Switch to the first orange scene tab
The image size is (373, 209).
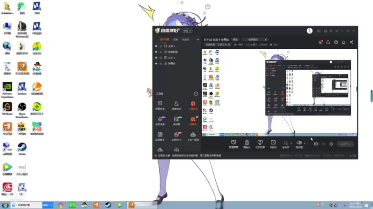tap(165, 39)
